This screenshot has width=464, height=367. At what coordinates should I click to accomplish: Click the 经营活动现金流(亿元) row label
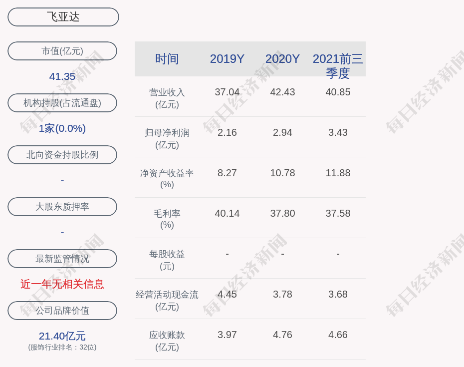167,301
